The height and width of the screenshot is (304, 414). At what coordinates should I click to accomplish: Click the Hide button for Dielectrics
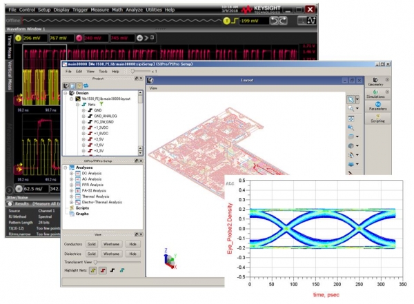pyautogui.click(x=133, y=253)
